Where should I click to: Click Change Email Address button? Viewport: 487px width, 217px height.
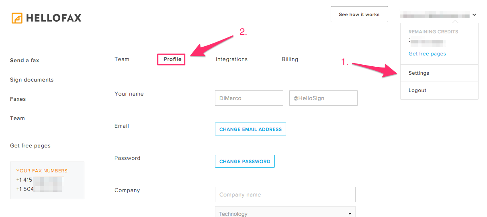(250, 129)
